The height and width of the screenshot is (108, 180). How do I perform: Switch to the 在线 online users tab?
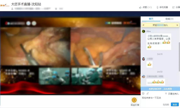[x=169, y=19]
